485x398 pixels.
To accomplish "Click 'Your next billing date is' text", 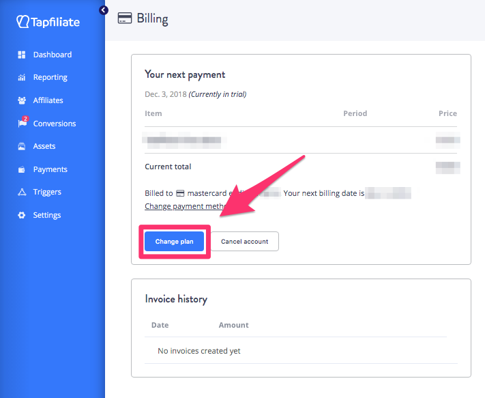I will pos(324,193).
